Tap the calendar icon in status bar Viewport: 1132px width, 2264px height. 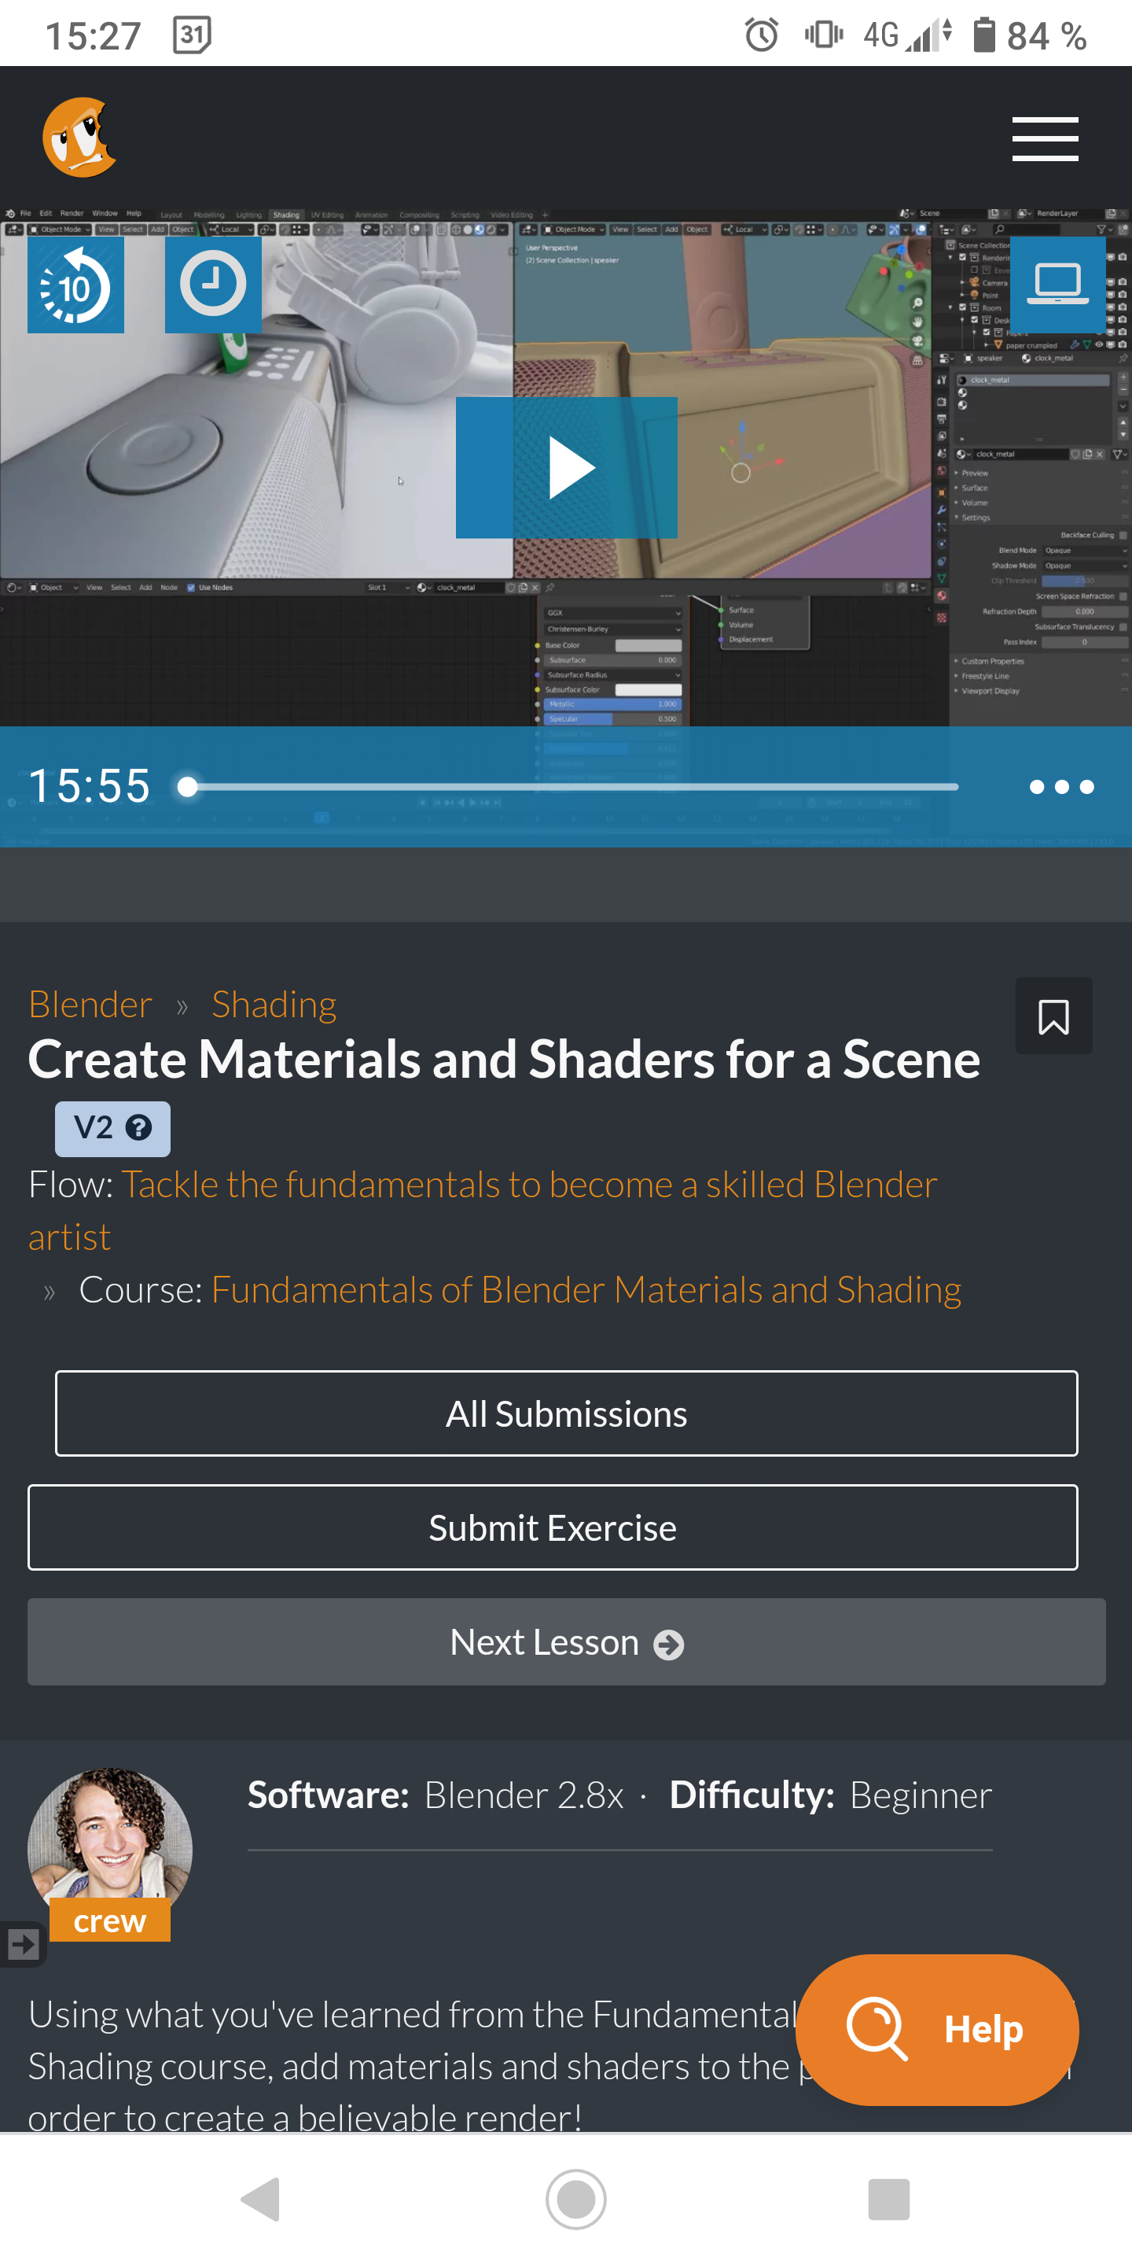coord(192,35)
